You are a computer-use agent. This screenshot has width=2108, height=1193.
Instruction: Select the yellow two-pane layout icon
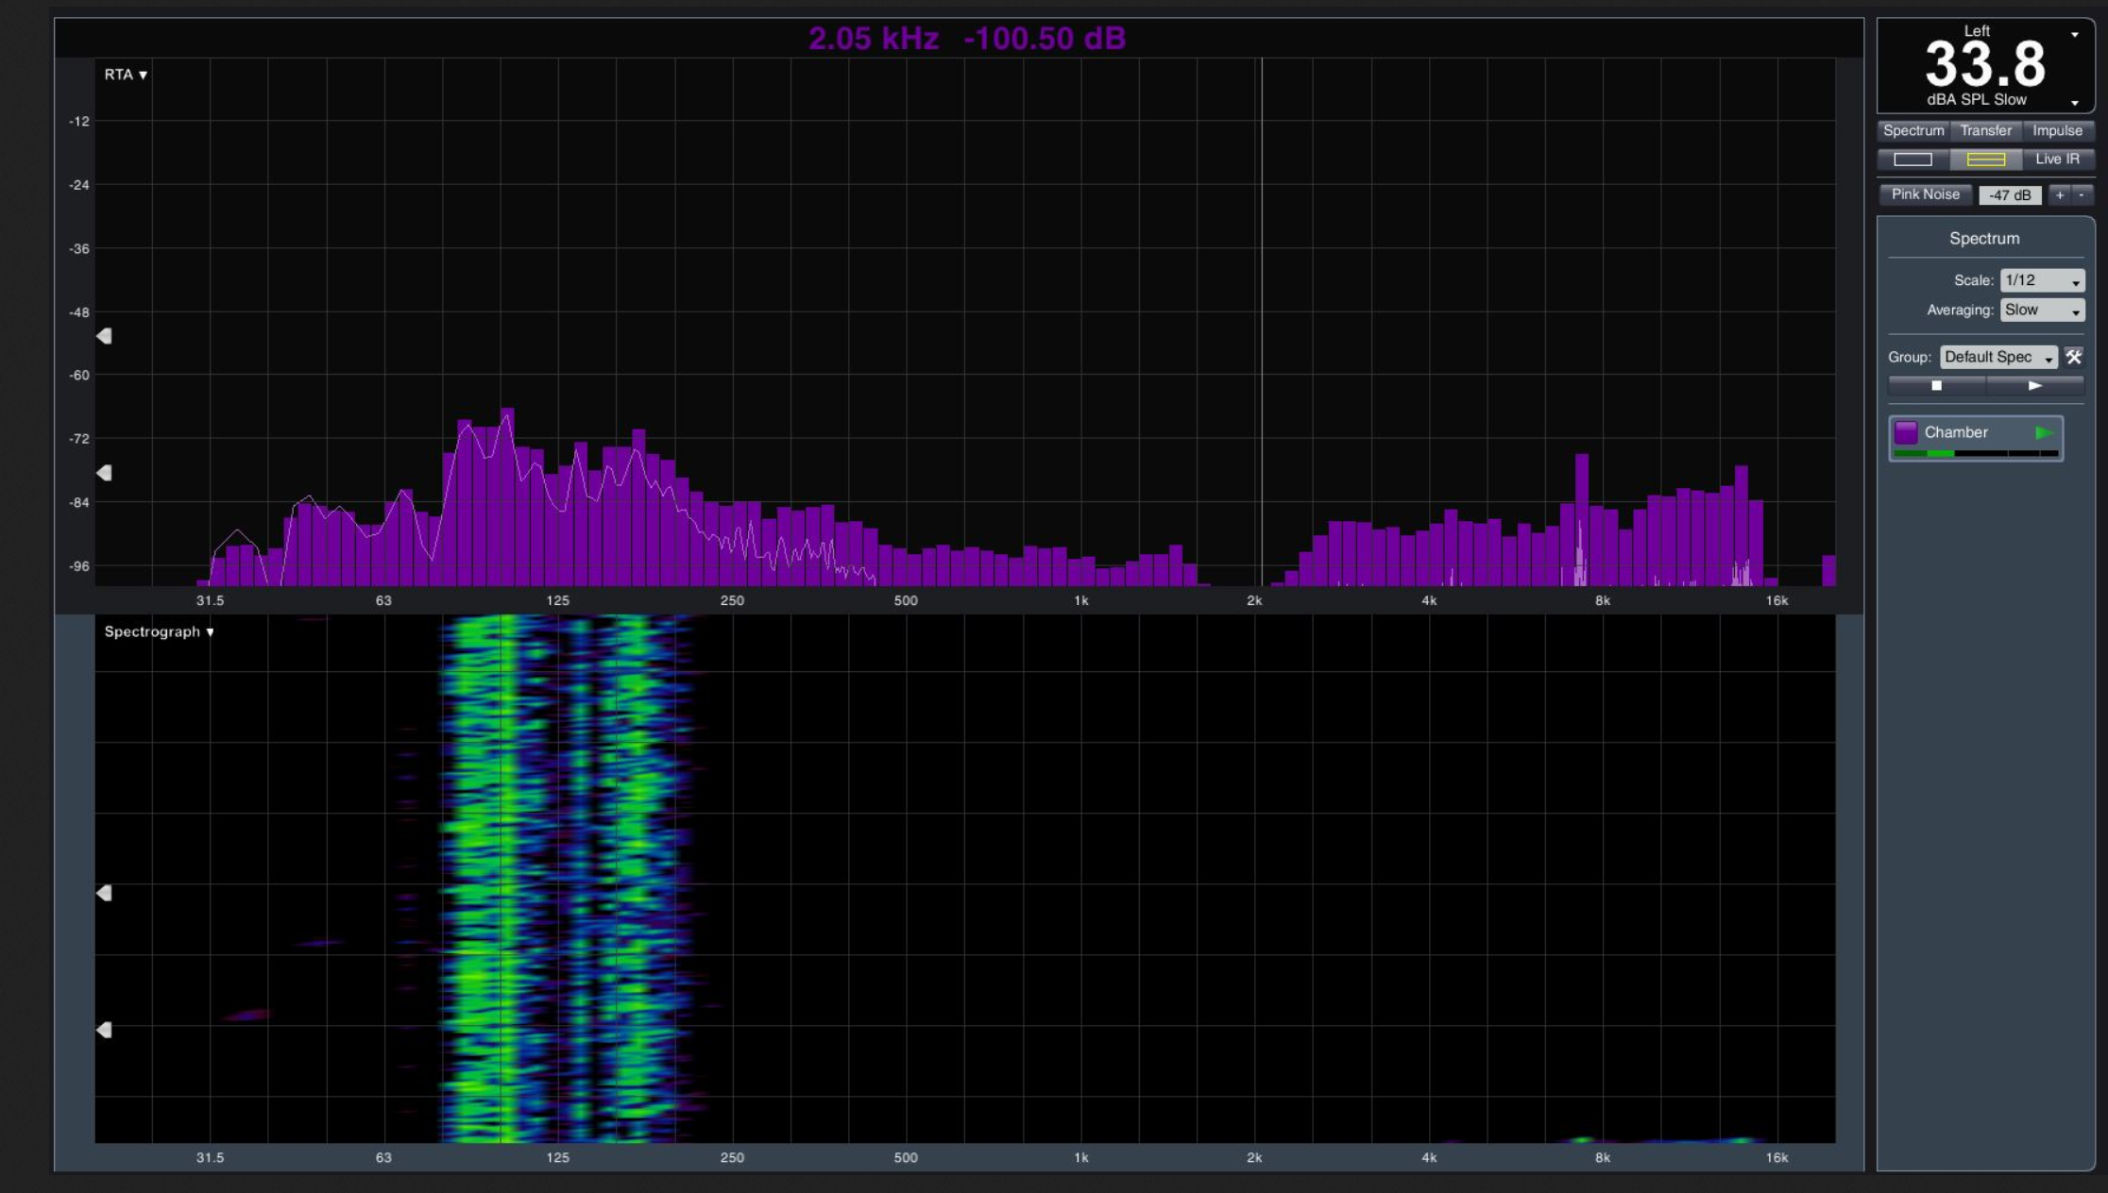[1985, 160]
